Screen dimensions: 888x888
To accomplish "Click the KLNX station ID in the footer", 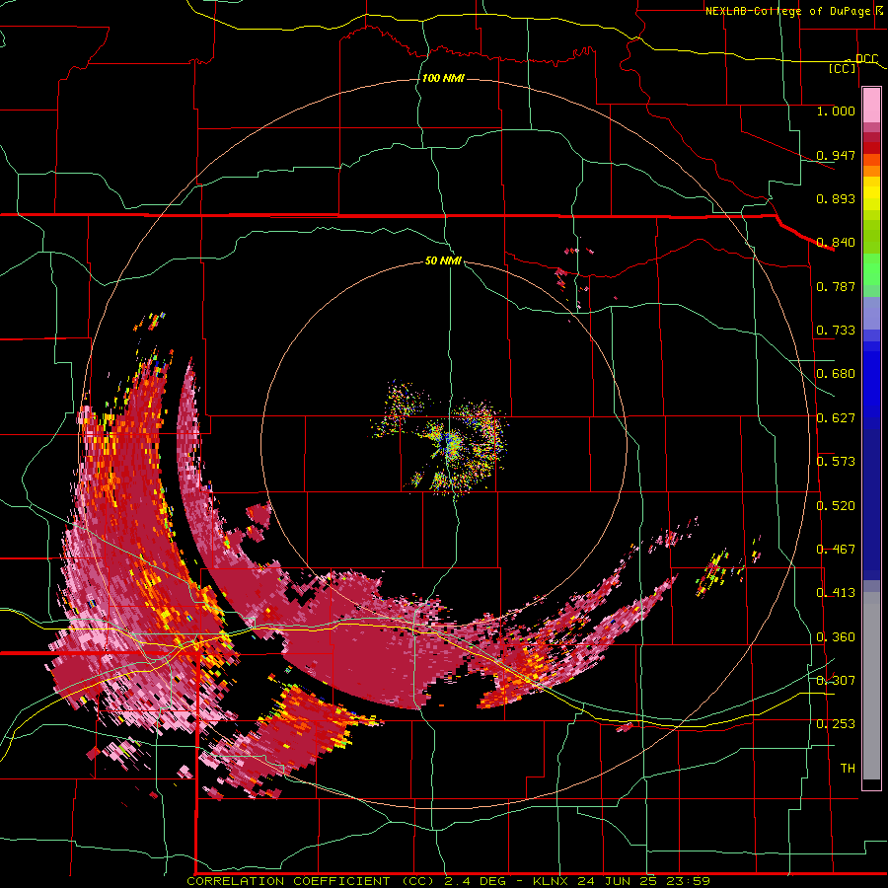I will pos(550,881).
